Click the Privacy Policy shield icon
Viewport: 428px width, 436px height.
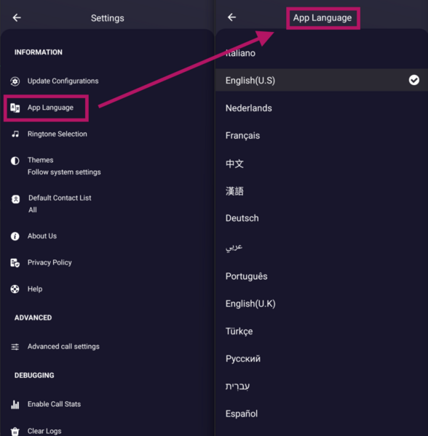coord(15,263)
